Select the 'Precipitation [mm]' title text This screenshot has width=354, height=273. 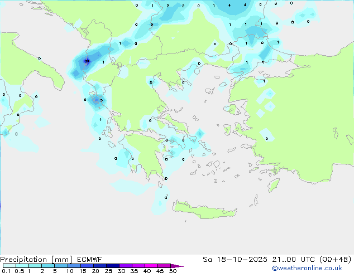click(36, 260)
